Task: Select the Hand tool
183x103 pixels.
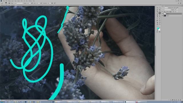Action: [157, 24]
